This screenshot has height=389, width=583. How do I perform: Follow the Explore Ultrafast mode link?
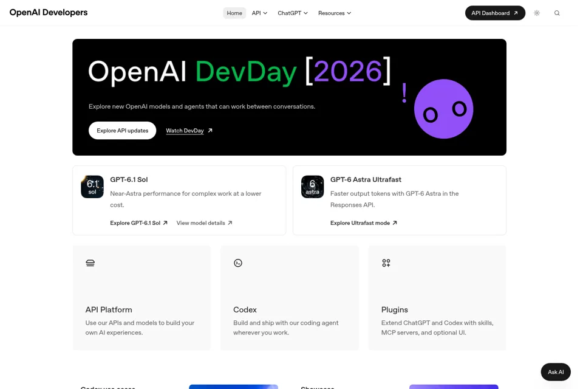pos(364,223)
